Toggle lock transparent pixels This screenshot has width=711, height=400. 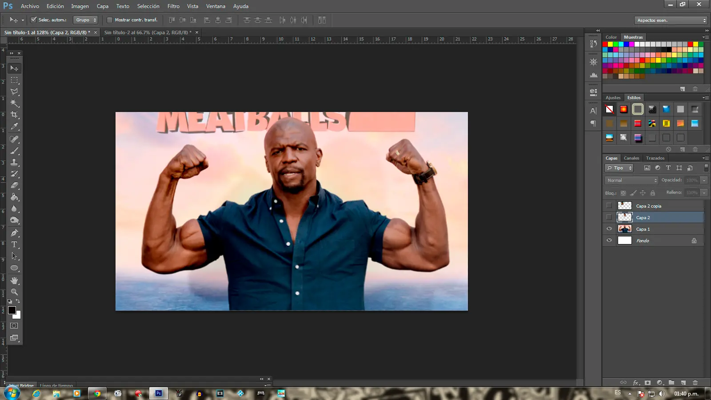pos(623,193)
